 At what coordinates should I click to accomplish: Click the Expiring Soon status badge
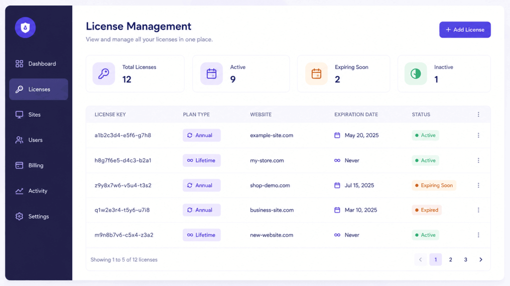434,186
